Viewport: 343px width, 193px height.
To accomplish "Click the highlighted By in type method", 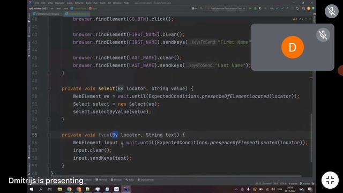I will pyautogui.click(x=115, y=135).
